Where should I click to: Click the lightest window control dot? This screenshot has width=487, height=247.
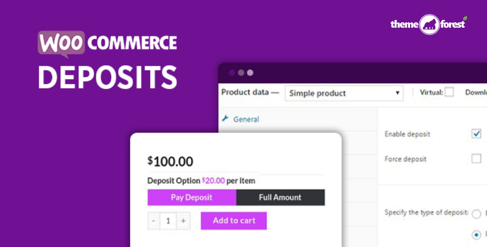coord(250,73)
